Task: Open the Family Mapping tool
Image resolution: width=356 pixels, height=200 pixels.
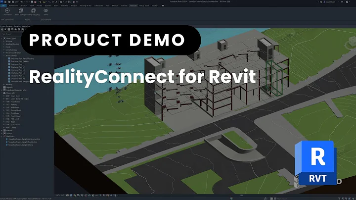Action: pos(34,12)
